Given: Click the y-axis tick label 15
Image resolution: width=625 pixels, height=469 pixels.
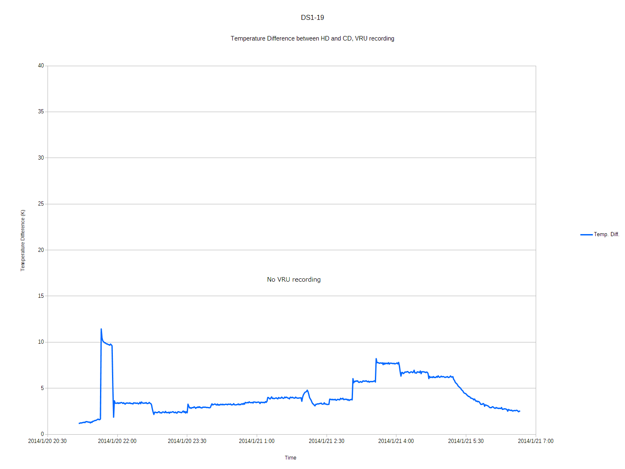Looking at the screenshot, I should [41, 296].
